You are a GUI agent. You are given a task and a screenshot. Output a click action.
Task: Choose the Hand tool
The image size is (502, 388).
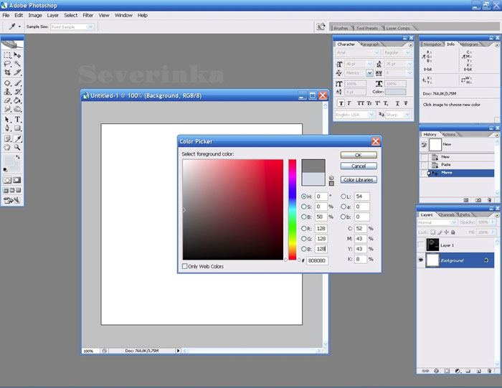(7, 147)
